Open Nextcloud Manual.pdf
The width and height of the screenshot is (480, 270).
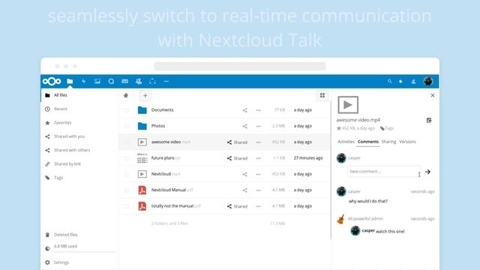pyautogui.click(x=172, y=190)
